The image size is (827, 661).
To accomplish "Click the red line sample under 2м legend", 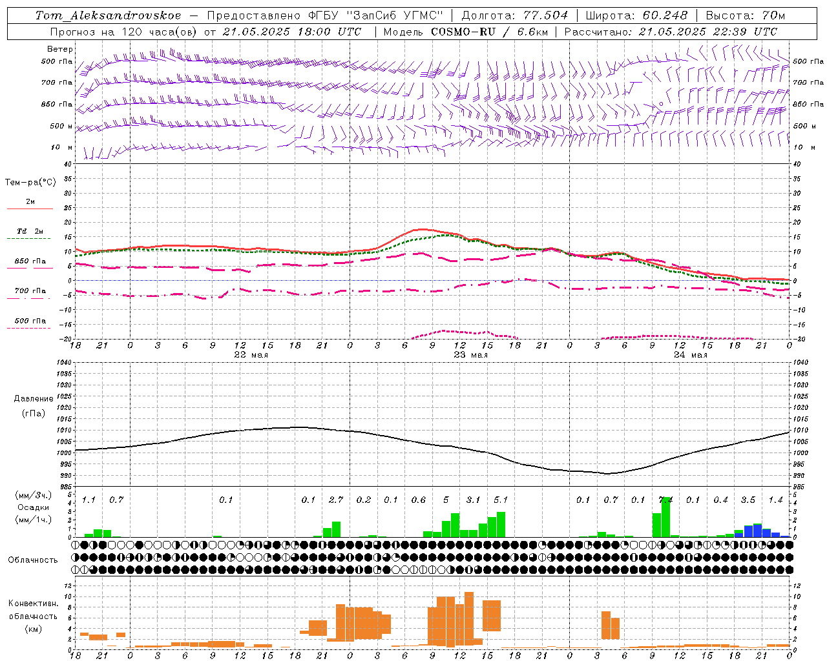I will [30, 208].
